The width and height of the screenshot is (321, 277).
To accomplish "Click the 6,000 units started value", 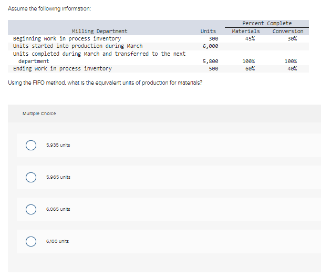I will (210, 46).
